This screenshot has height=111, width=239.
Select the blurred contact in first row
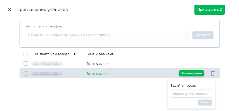coord(47,63)
